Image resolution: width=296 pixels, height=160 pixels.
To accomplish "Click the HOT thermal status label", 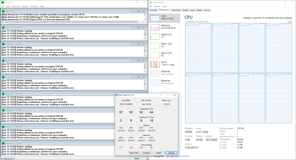I will (121, 147).
